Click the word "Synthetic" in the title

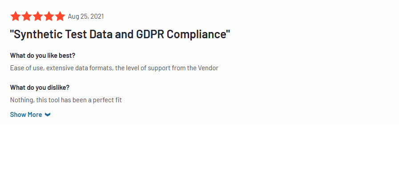click(37, 34)
